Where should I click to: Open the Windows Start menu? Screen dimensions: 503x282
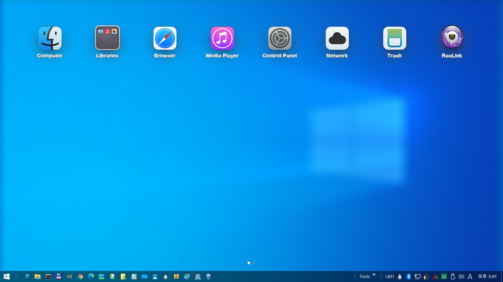coord(7,276)
